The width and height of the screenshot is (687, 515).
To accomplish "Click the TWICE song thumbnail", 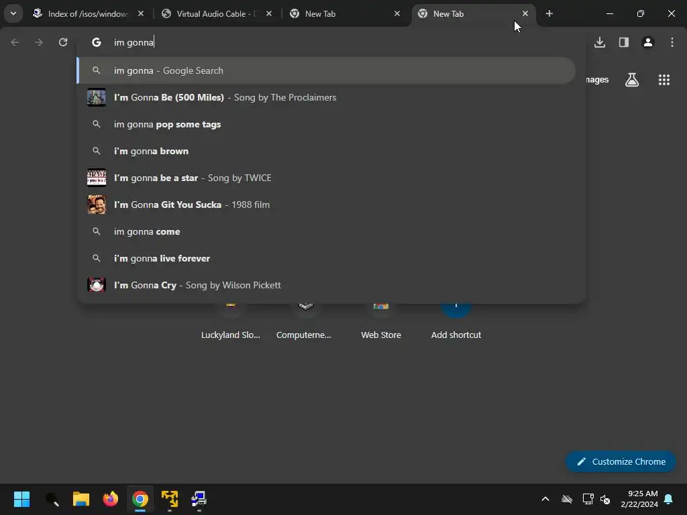I will tap(97, 178).
